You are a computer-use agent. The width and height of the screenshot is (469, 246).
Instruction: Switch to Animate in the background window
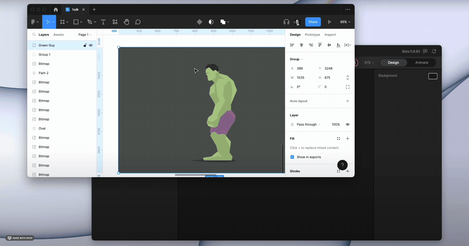click(x=422, y=63)
